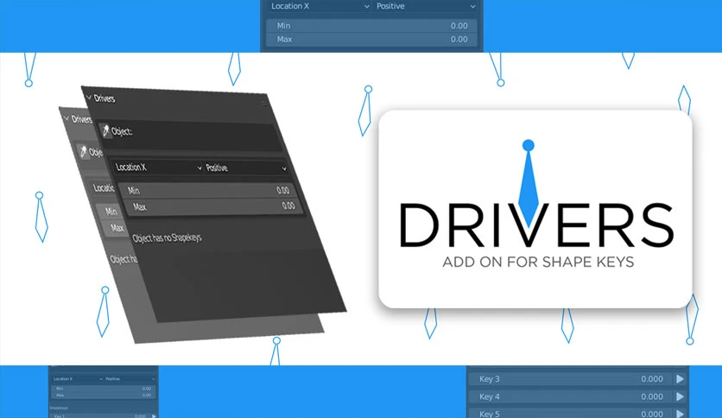The image size is (722, 418).
Task: Click the eyedropper icon in rear gray Drivers panel
Action: 83,151
